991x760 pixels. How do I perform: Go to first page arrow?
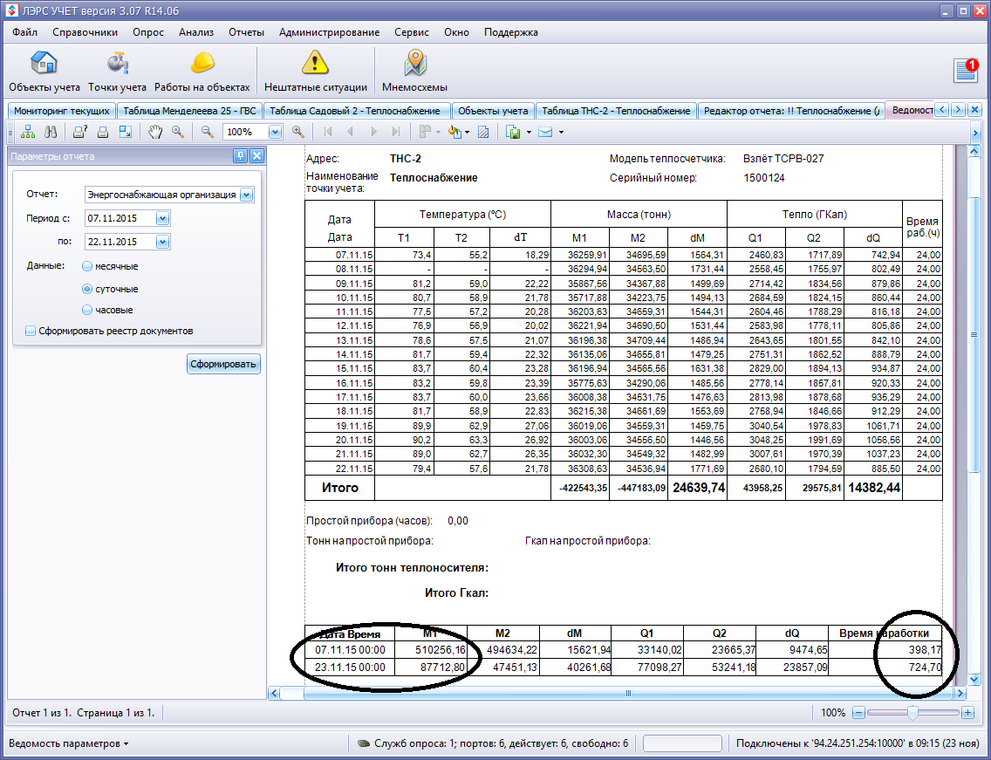tap(327, 132)
